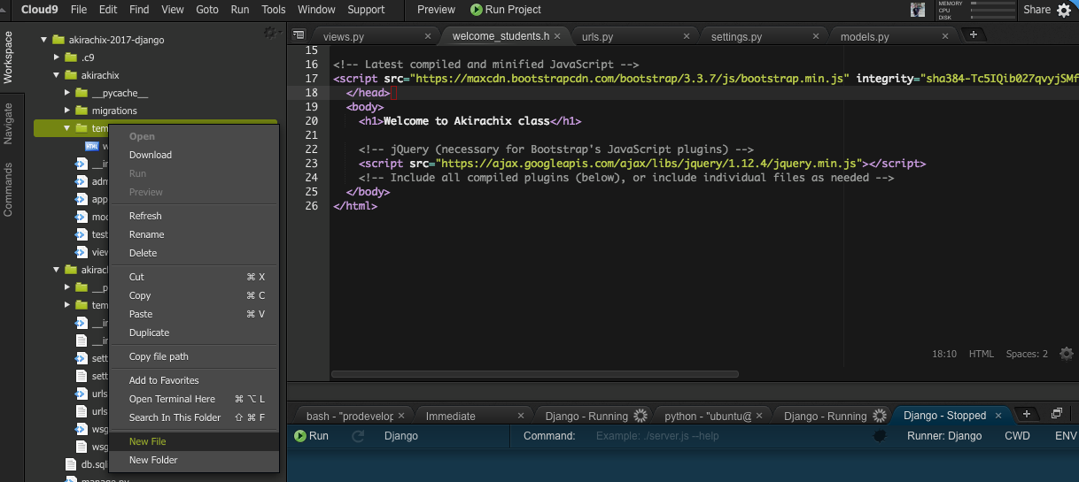Click the Run Project button
Screen dimensions: 1079x482
click(505, 10)
